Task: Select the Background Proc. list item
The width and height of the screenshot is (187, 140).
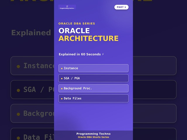Action: pos(93,88)
